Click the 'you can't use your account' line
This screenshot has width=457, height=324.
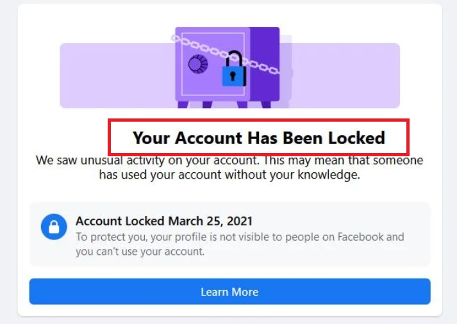pos(140,252)
